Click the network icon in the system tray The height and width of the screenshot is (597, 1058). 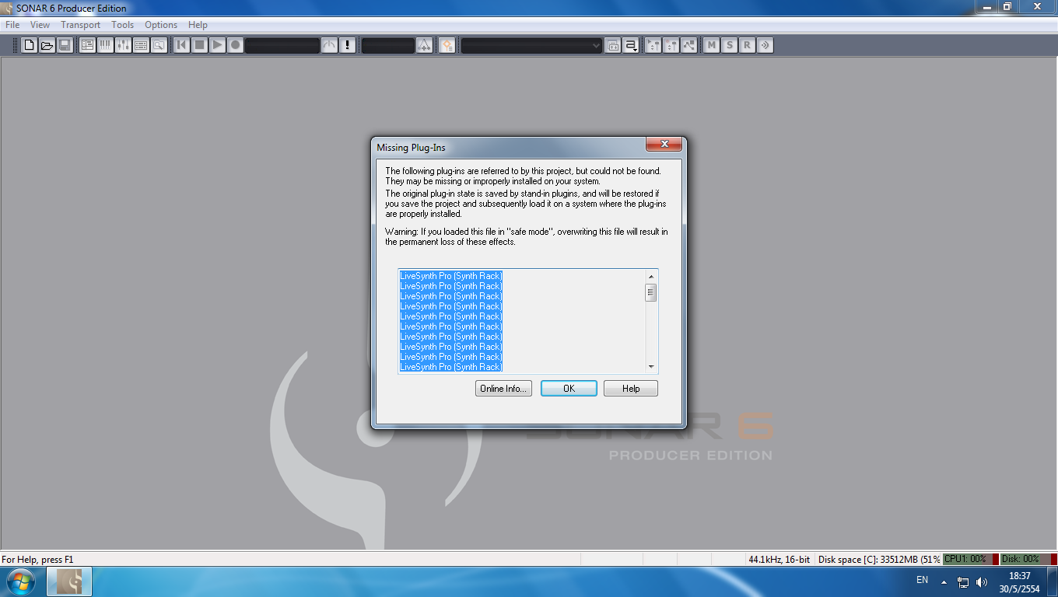point(963,581)
